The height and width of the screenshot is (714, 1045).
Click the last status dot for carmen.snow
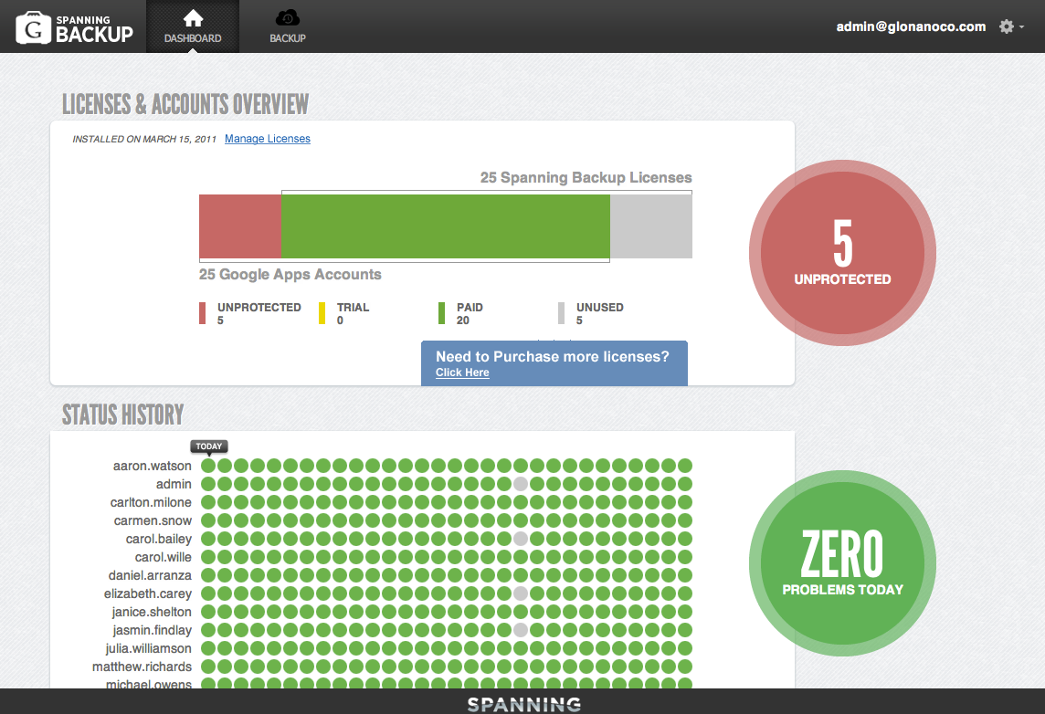coord(685,520)
